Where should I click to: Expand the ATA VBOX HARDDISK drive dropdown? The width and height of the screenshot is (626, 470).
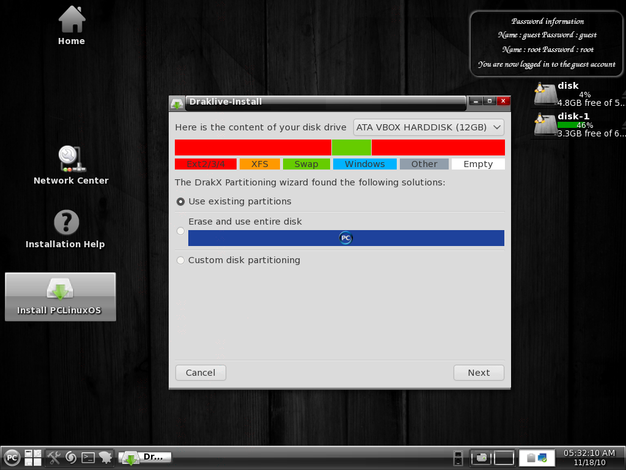(429, 127)
